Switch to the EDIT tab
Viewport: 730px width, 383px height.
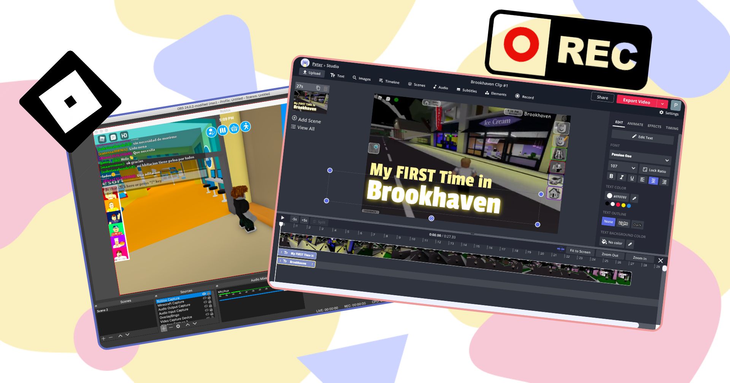pyautogui.click(x=619, y=122)
